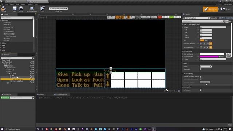Set slot Size to Fill

(206, 40)
